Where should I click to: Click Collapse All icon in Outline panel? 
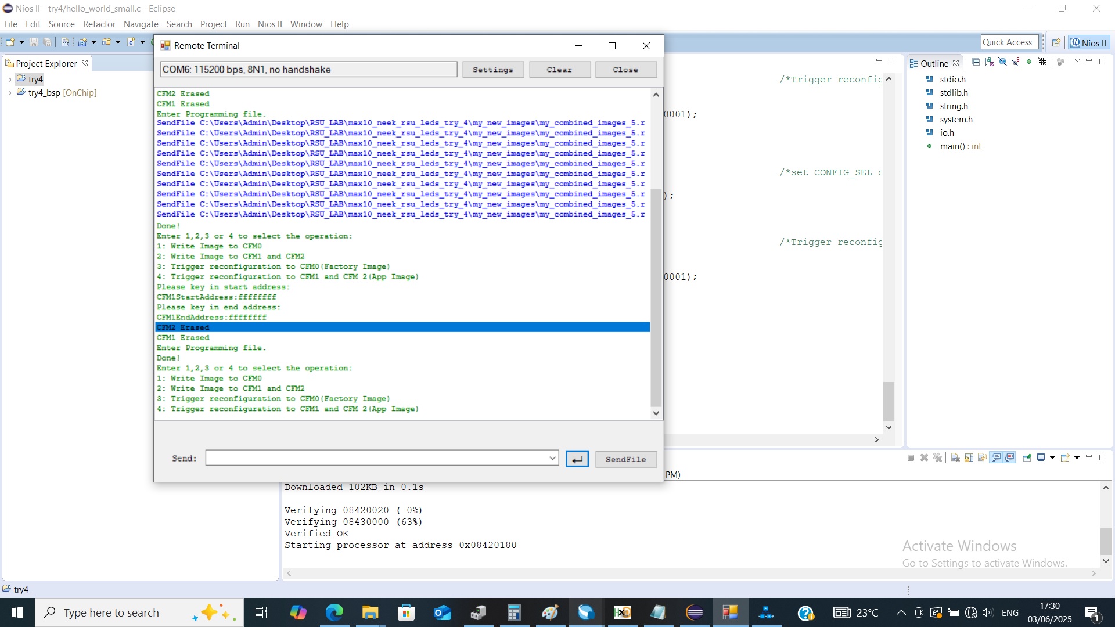(976, 62)
